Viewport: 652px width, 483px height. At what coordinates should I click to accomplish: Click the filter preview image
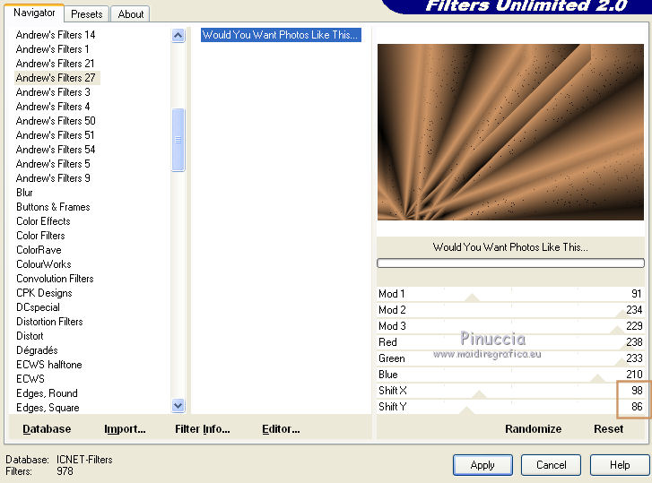510,132
